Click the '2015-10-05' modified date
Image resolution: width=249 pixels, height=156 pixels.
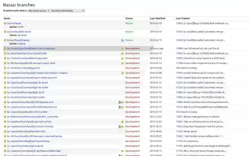point(156,131)
